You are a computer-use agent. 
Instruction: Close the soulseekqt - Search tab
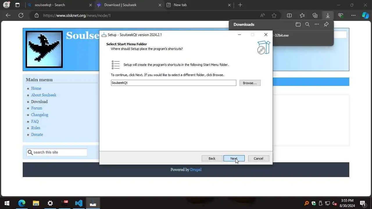click(x=90, y=5)
